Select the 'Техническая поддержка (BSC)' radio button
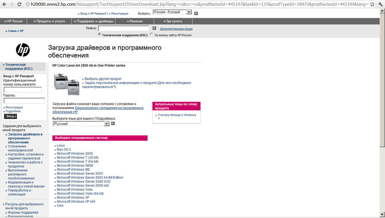The width and height of the screenshot is (385, 218). 100,35
